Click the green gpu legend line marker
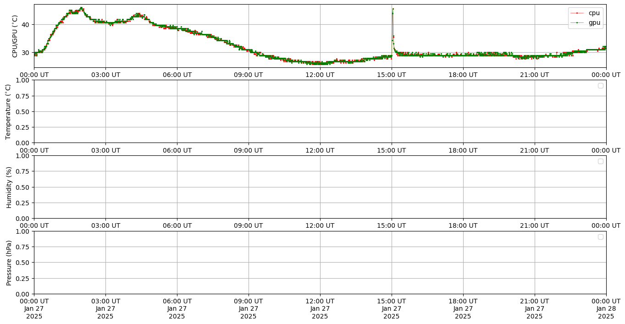625x324 pixels. (x=577, y=22)
